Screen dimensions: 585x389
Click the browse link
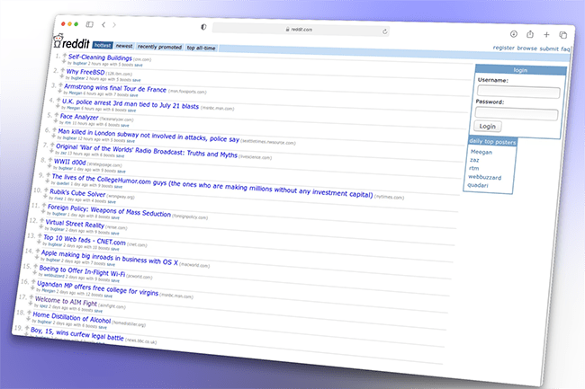point(526,49)
